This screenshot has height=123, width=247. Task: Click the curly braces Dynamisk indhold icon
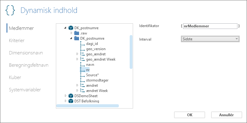click(10, 10)
